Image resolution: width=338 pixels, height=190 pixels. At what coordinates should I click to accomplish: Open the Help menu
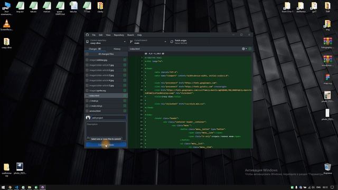(x=139, y=35)
